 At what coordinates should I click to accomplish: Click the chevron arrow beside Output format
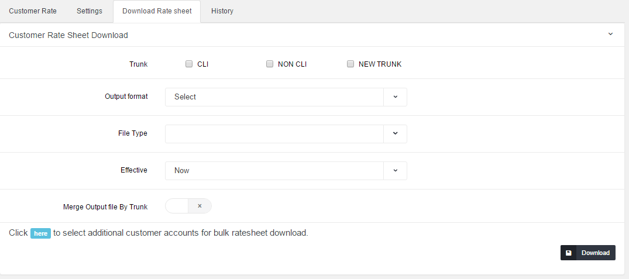395,97
